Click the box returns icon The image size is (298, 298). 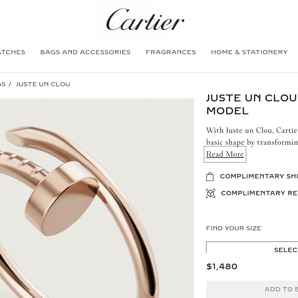click(x=210, y=193)
